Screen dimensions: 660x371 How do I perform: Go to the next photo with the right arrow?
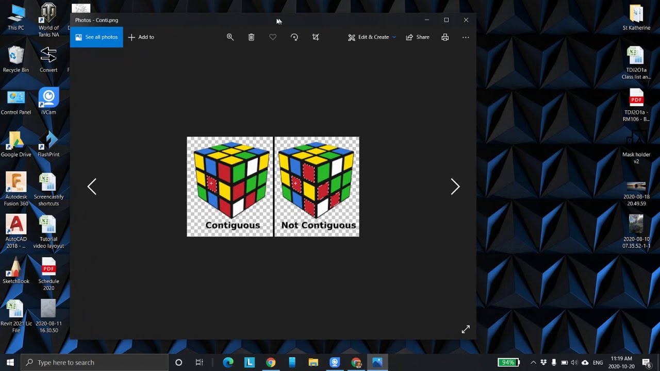(x=455, y=187)
